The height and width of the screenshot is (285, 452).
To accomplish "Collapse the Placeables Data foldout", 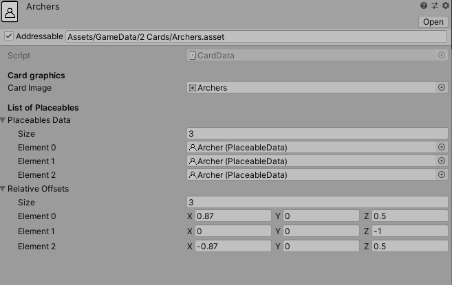I will click(x=3, y=120).
